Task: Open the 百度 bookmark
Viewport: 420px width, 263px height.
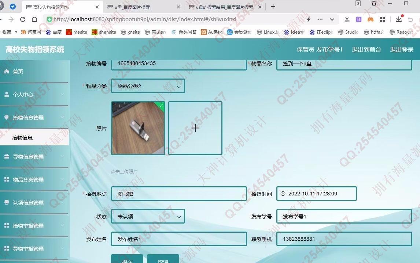Action: point(54,32)
